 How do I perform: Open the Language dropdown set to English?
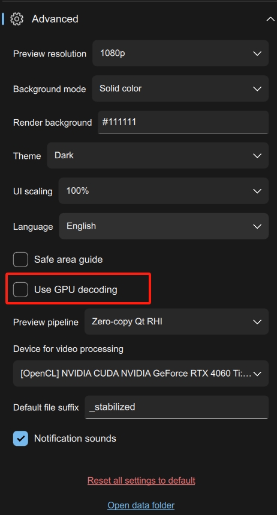164,226
